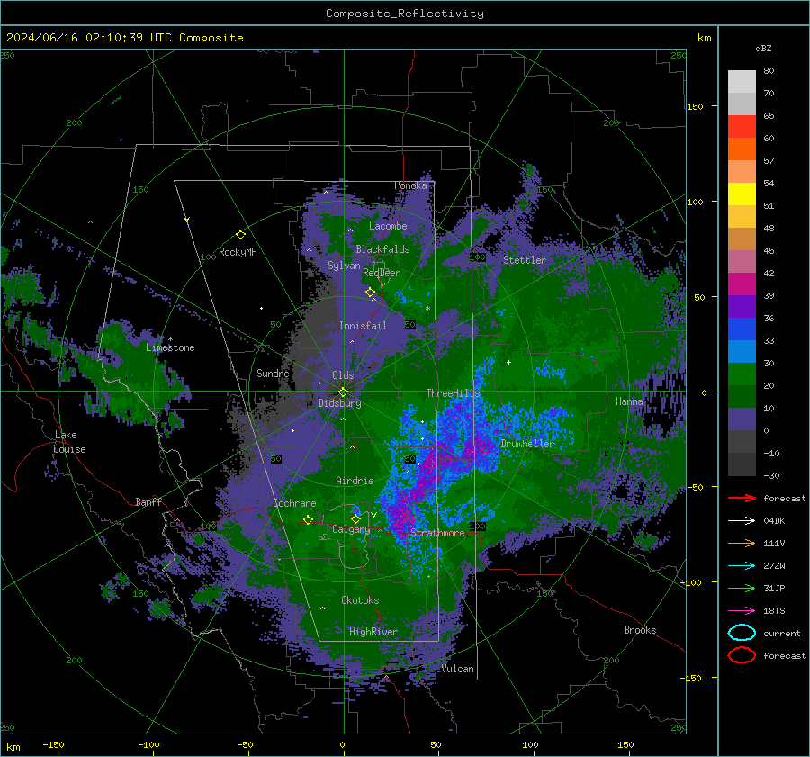This screenshot has height=757, width=810.
Task: Click the 100 tick on bottom axis
Action: tap(530, 744)
